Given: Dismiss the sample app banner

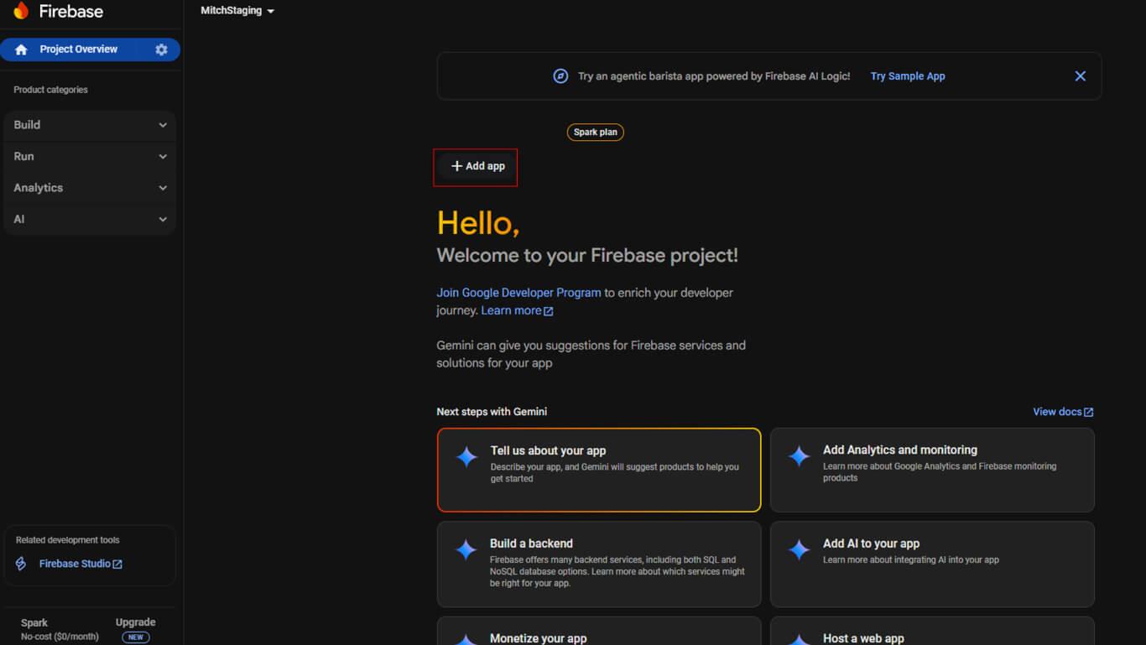Looking at the screenshot, I should [1080, 76].
